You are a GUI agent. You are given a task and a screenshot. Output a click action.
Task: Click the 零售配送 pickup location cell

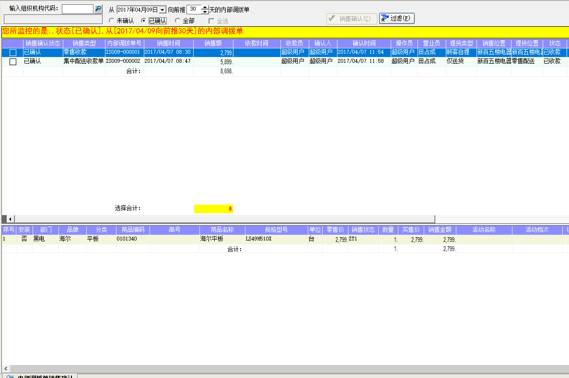point(526,61)
